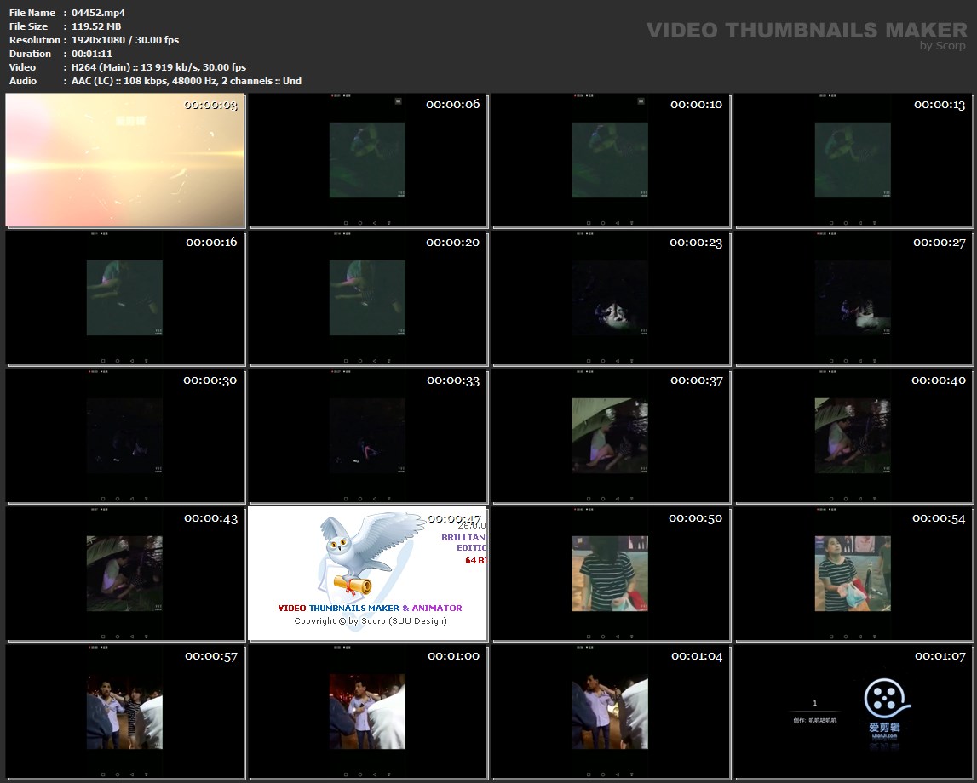977x783 pixels.
Task: Select the thumbnail stamped 00:00:06
Action: (x=368, y=160)
